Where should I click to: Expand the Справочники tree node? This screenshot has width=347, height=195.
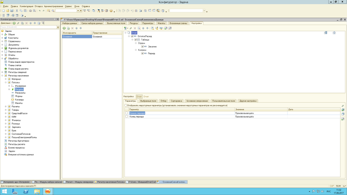tap(2, 41)
